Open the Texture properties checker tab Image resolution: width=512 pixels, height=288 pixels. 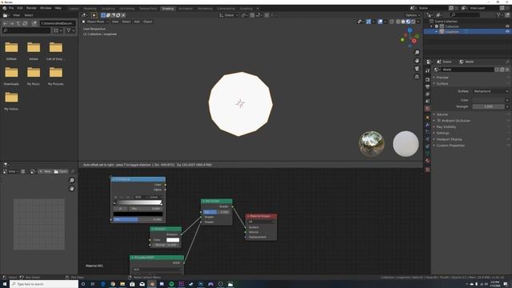click(x=427, y=170)
